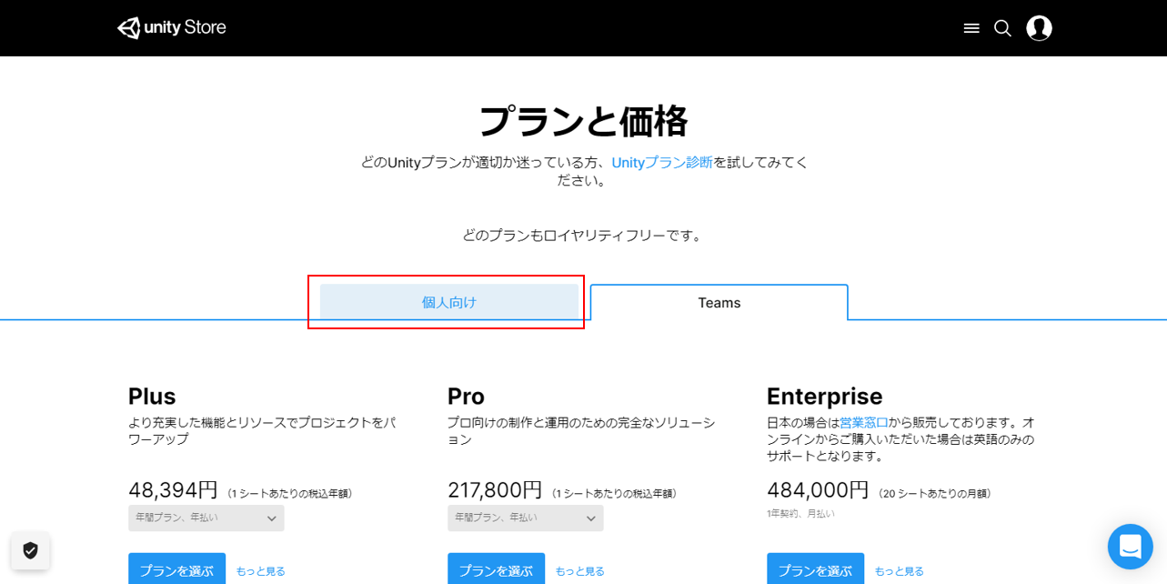
Task: Open the hamburger navigation menu
Action: point(971,28)
